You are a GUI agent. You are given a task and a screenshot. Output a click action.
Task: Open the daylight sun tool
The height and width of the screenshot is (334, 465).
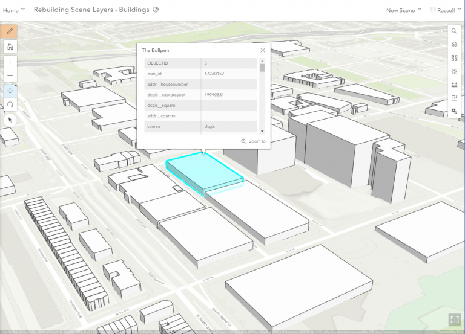[x=454, y=71]
